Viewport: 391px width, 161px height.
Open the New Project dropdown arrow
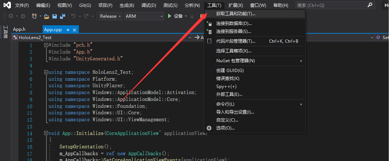40,17
